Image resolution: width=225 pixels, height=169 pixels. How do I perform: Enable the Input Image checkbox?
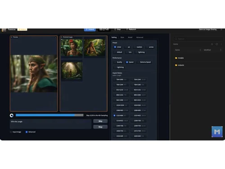tap(11, 132)
